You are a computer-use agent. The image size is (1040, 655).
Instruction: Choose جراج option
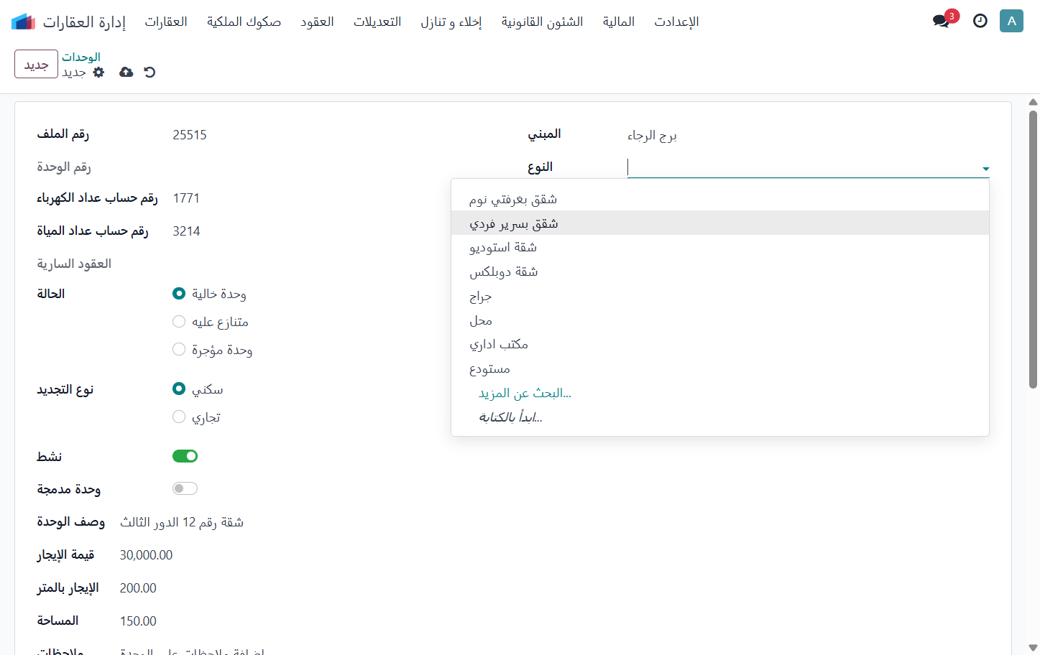coord(720,296)
